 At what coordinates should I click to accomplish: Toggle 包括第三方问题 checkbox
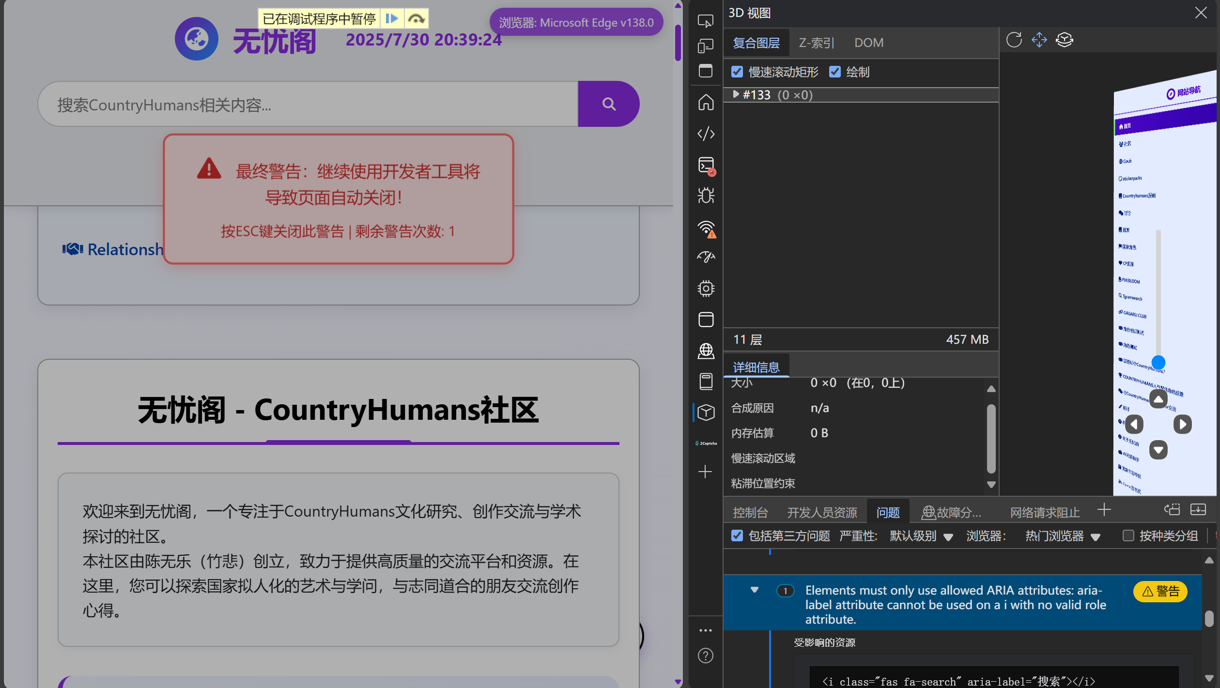pyautogui.click(x=737, y=535)
